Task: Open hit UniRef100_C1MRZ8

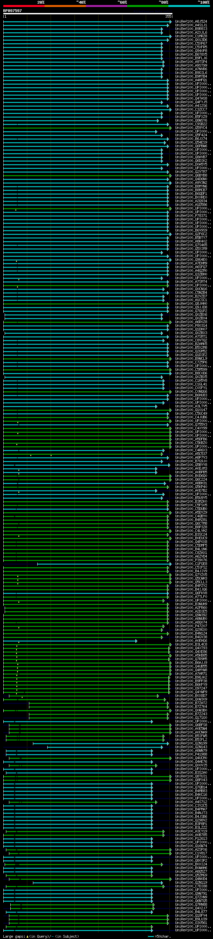Action: pos(191,36)
